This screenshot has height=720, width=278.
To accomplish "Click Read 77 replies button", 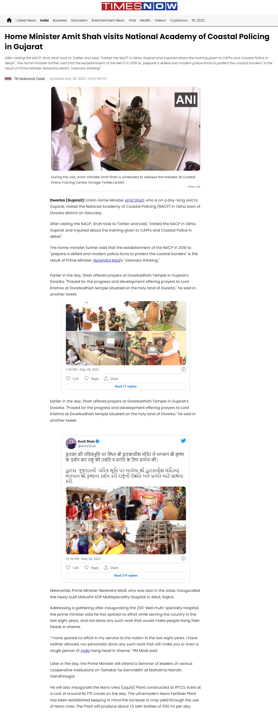I will tap(126, 386).
